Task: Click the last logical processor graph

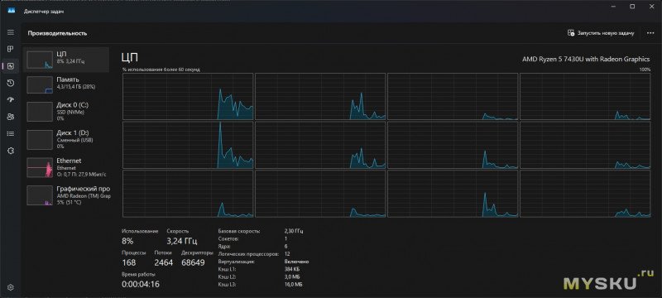Action: point(585,194)
